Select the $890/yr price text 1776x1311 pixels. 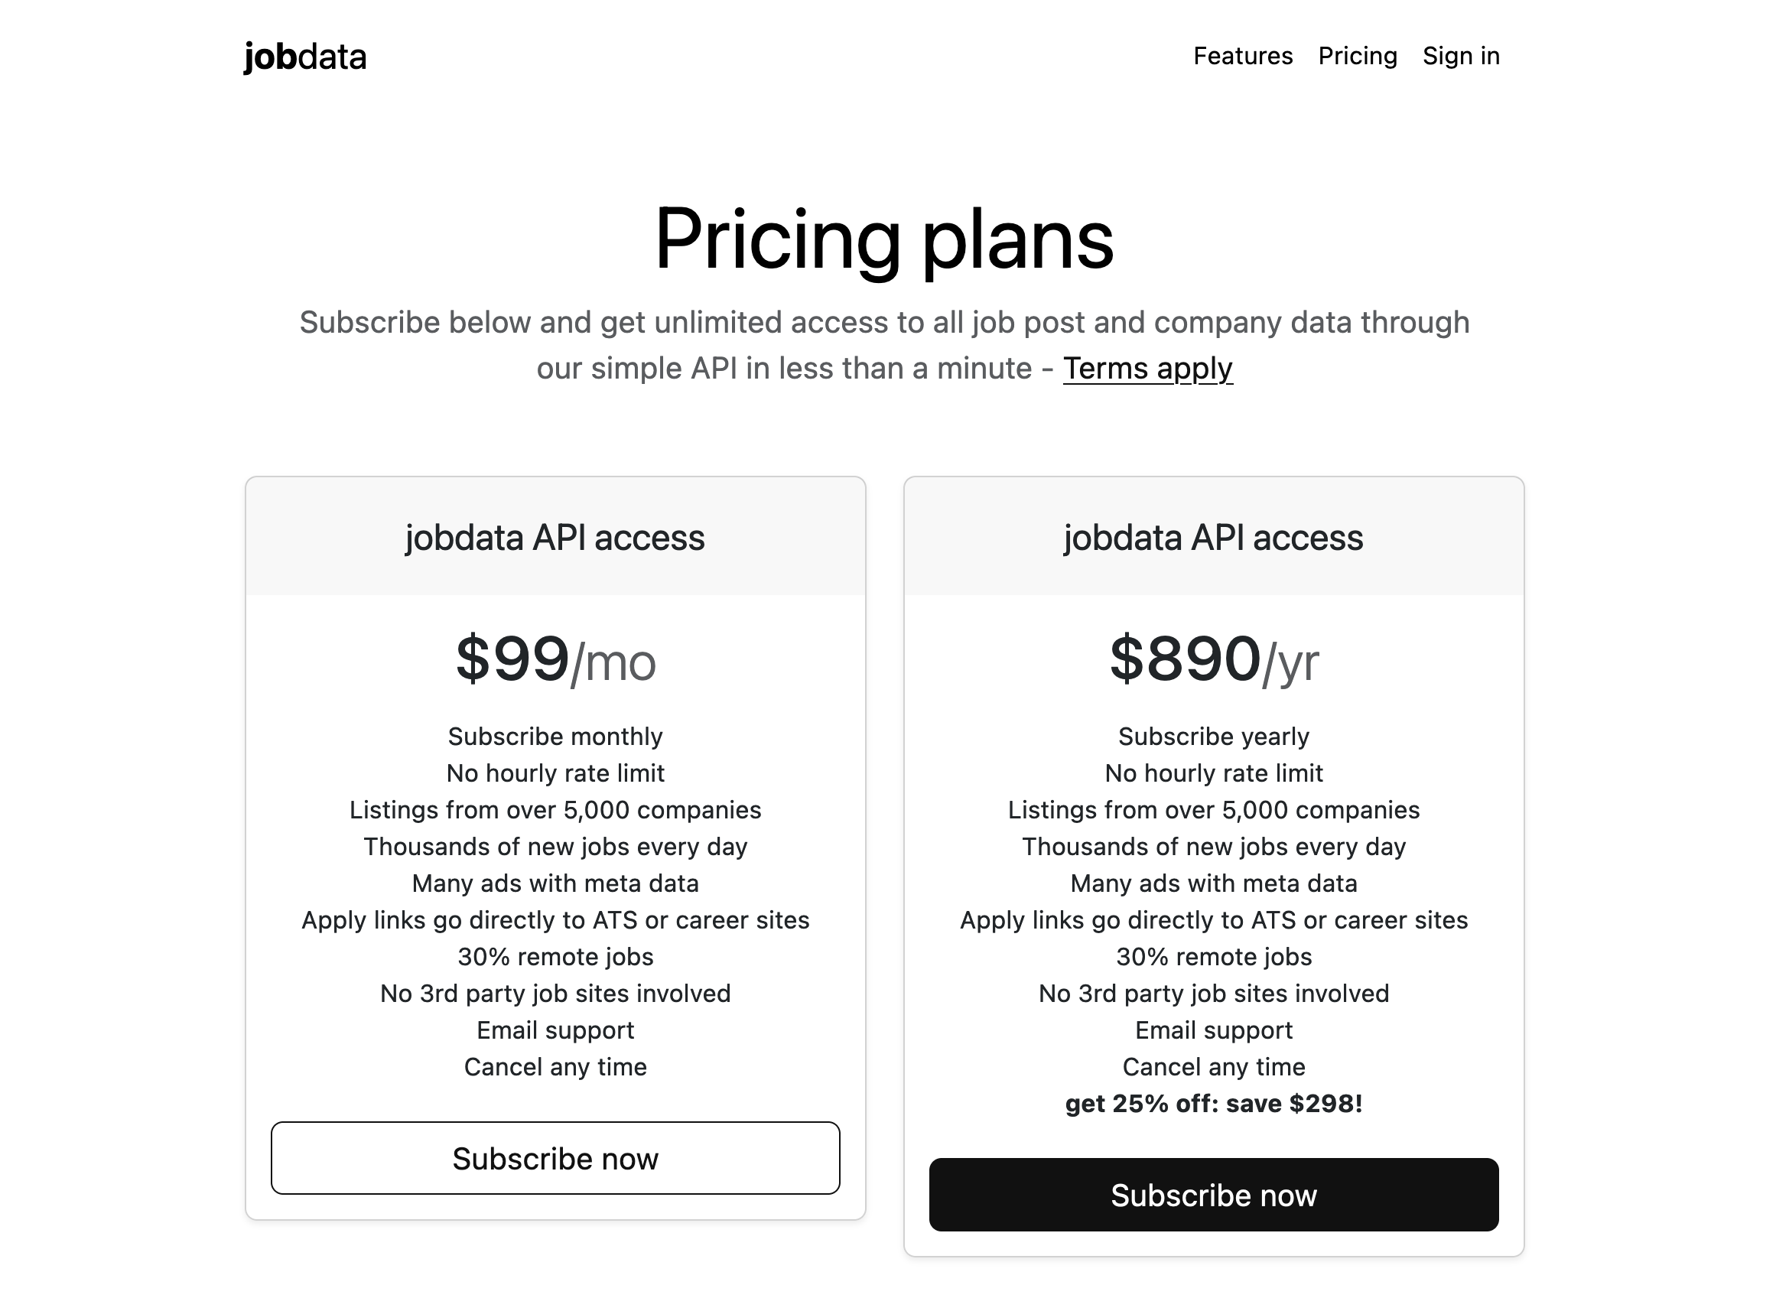(x=1213, y=659)
